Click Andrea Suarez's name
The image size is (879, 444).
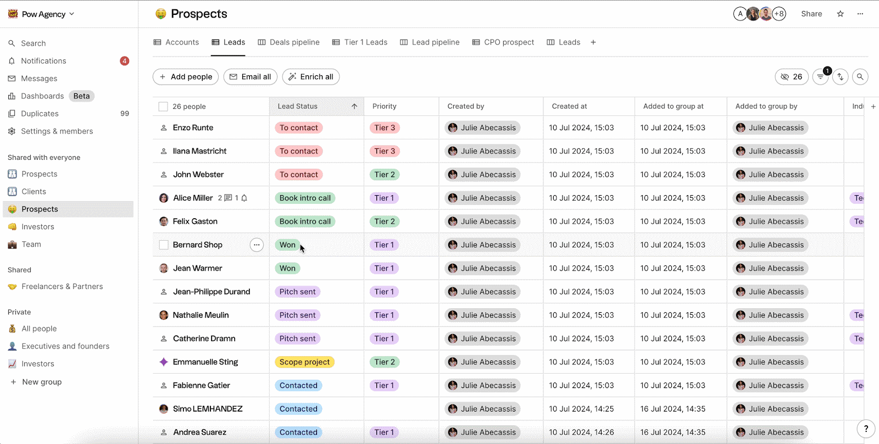coord(199,432)
